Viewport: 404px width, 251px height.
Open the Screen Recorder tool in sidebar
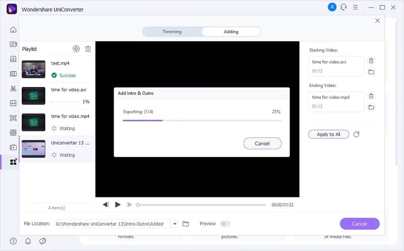coord(13,118)
